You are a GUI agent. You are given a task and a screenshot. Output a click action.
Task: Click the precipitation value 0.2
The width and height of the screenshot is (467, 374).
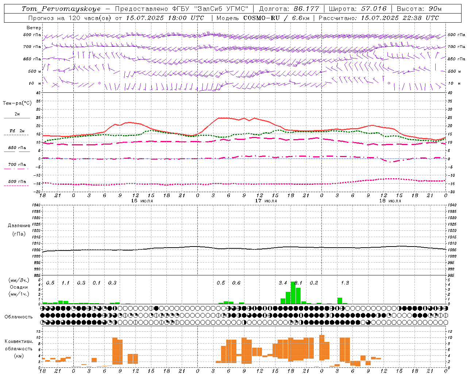pos(314,283)
